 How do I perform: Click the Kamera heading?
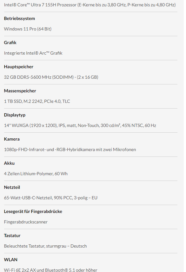pyautogui.click(x=12, y=139)
